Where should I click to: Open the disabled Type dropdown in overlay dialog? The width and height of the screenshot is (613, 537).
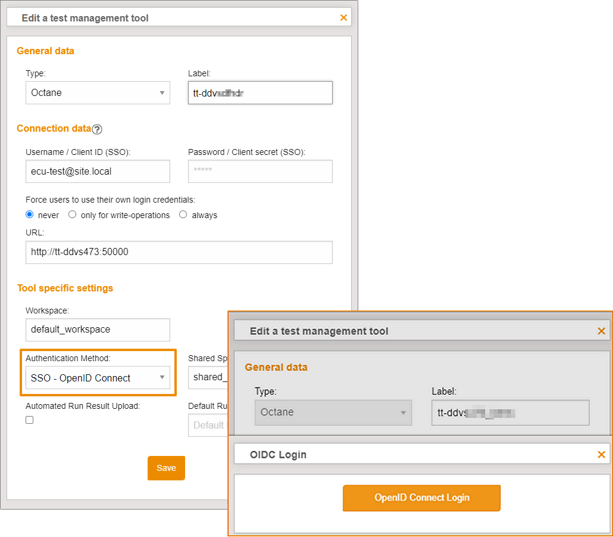pos(333,412)
